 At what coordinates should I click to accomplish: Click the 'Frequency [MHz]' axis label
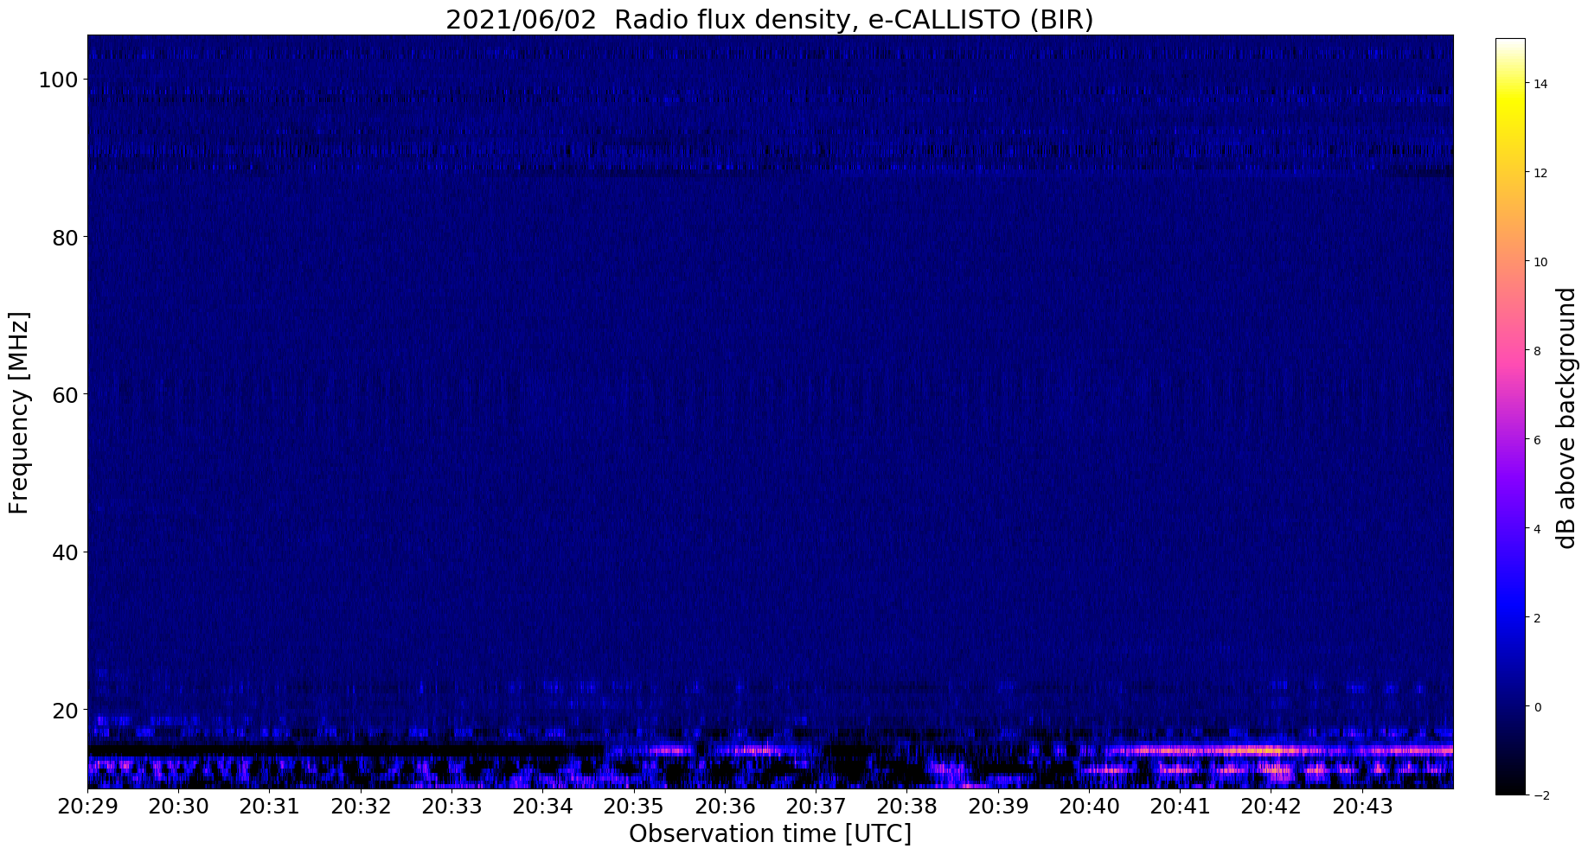tap(19, 412)
